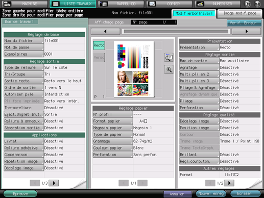Select the Verso side toggle

coord(99,57)
